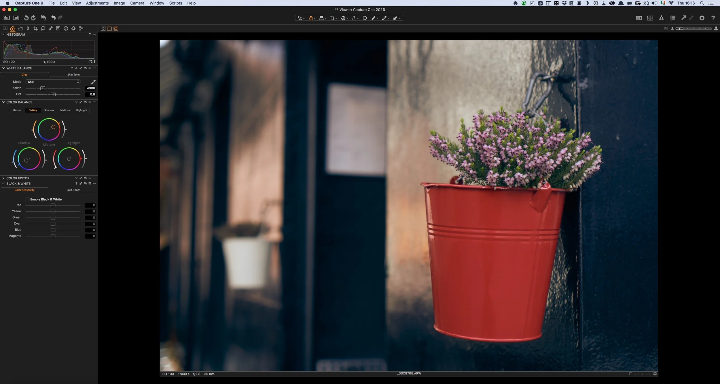720x384 pixels.
Task: Select the 3-Way view in Color Balance
Action: (32, 110)
